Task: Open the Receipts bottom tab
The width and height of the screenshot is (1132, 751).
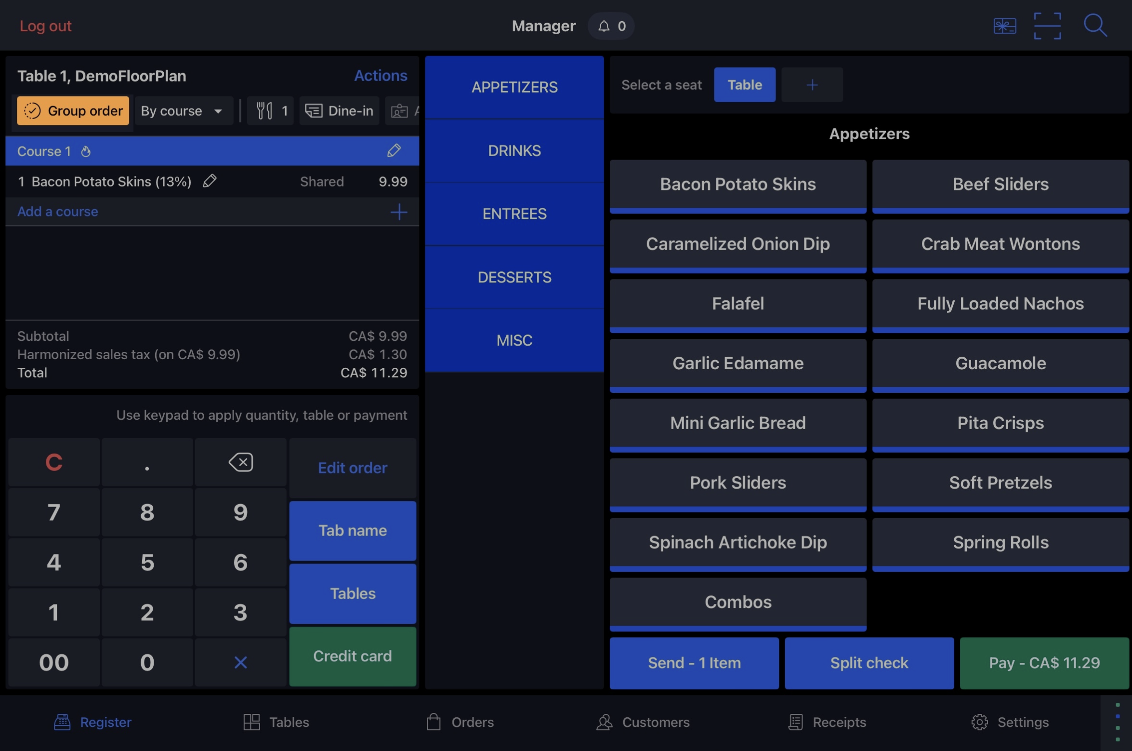Action: [x=827, y=722]
